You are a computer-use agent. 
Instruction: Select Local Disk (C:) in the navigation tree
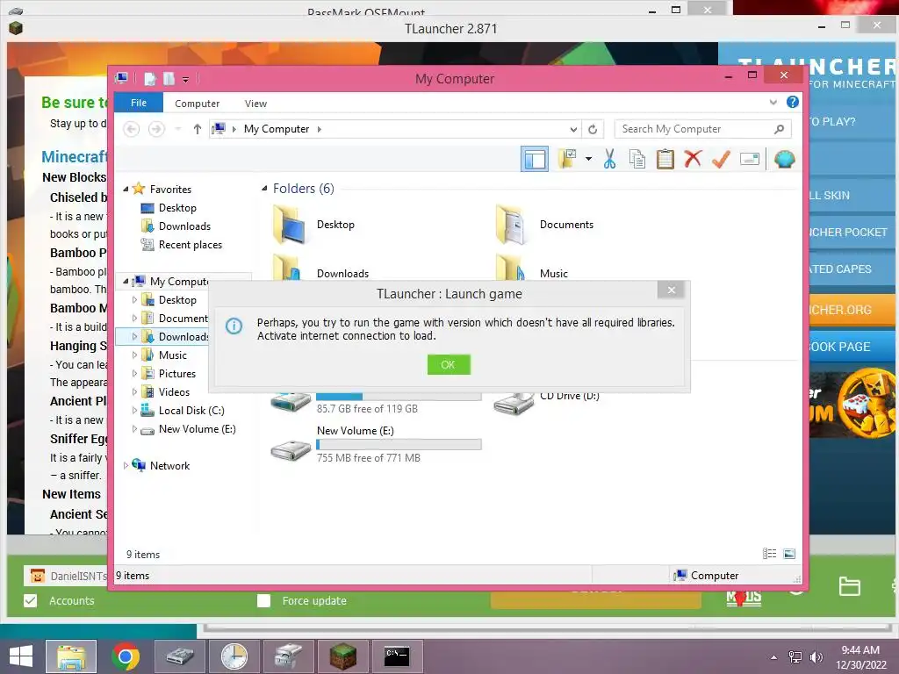click(191, 411)
